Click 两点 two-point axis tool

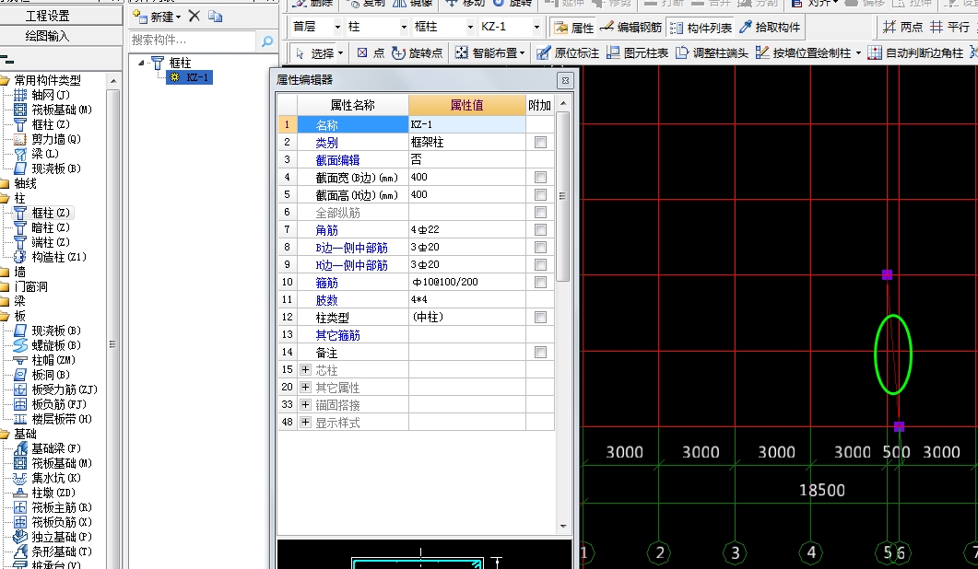(902, 28)
